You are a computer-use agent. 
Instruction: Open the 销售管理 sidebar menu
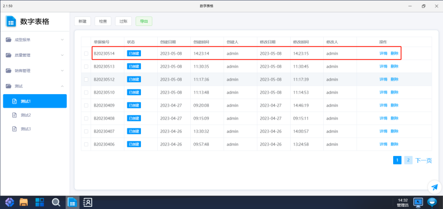(x=35, y=70)
